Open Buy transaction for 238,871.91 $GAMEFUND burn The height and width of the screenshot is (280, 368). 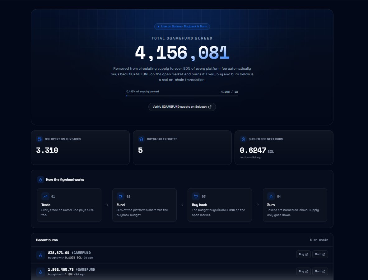pyautogui.click(x=304, y=254)
